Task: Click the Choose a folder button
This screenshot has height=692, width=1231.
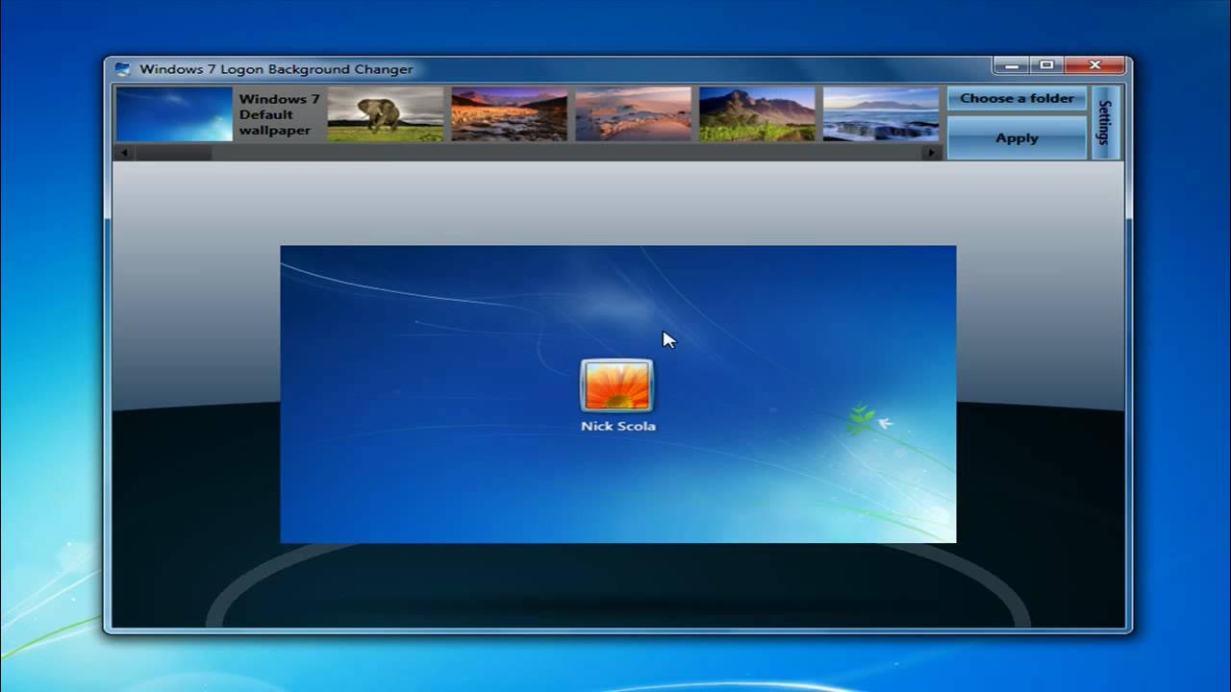Action: pyautogui.click(x=1017, y=98)
